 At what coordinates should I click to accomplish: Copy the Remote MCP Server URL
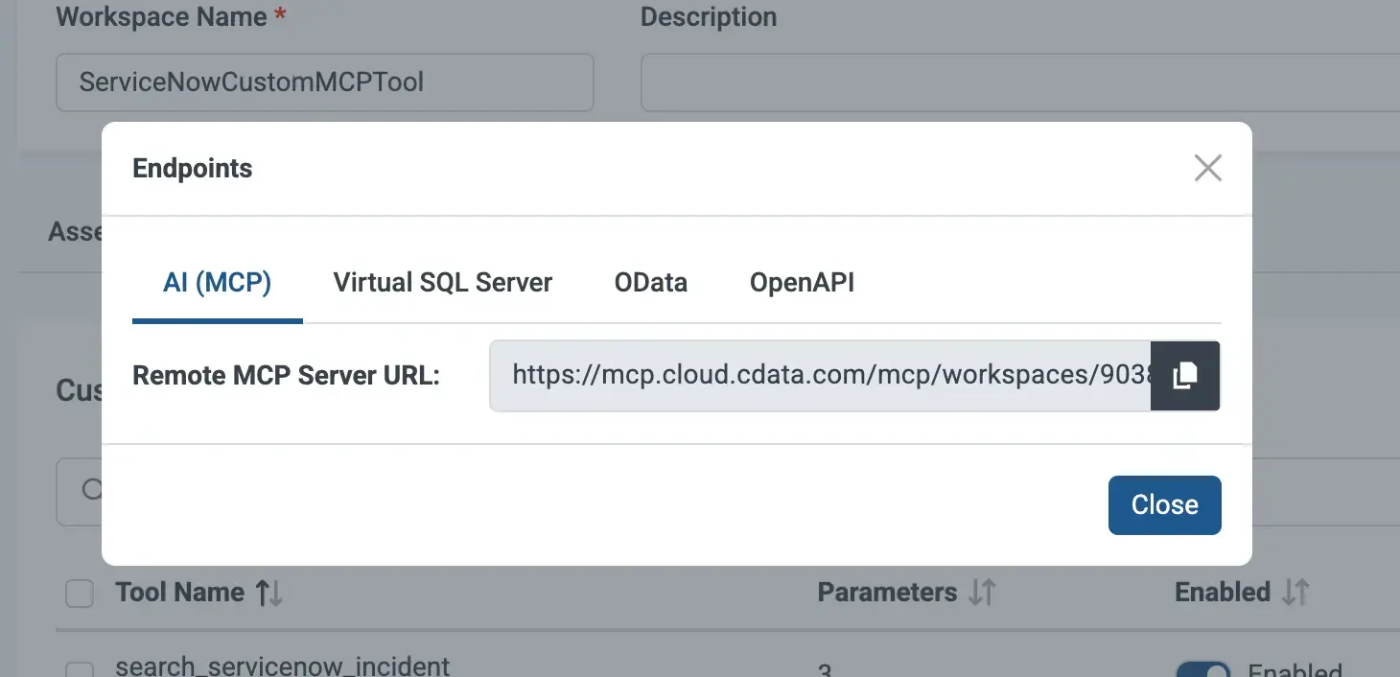point(1185,376)
